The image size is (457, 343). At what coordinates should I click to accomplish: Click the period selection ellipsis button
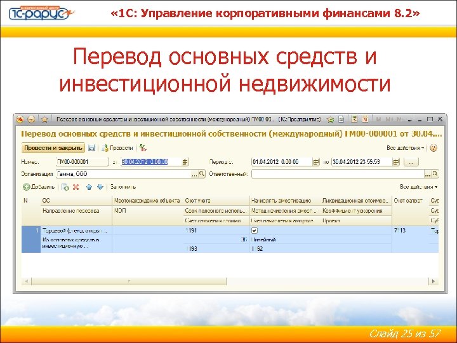[x=411, y=162]
